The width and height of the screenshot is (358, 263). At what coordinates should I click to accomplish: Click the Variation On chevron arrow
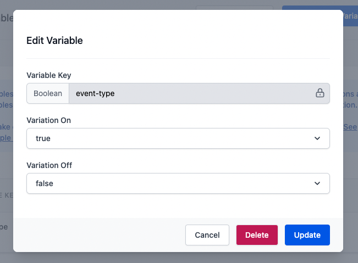pyautogui.click(x=317, y=138)
